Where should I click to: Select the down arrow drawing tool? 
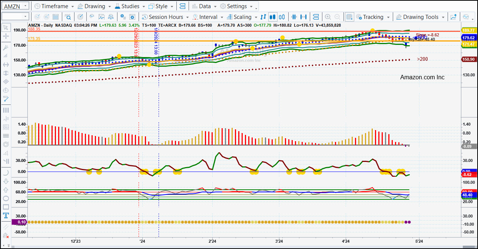tap(6, 181)
